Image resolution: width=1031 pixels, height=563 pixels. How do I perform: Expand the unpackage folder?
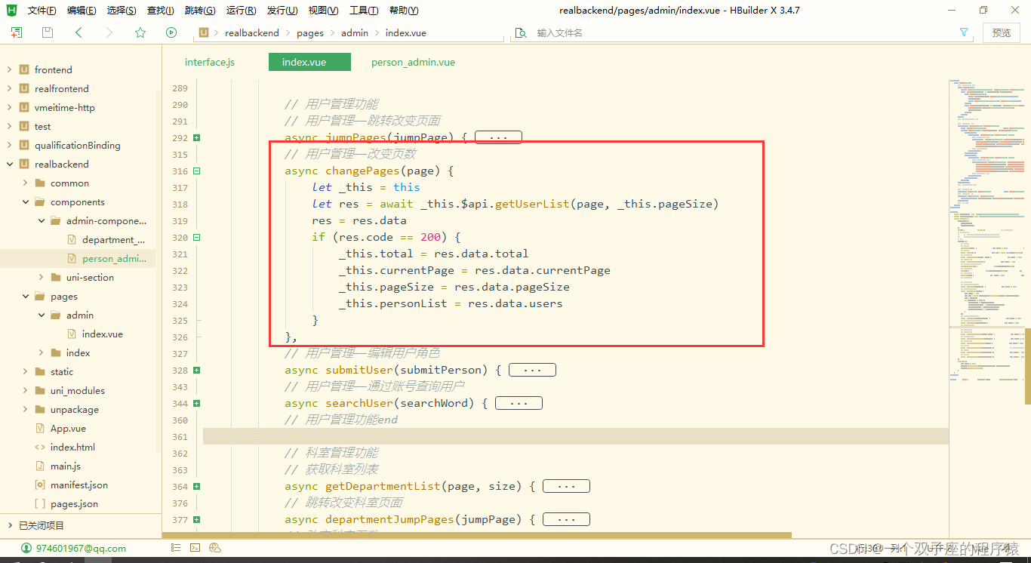click(x=25, y=409)
